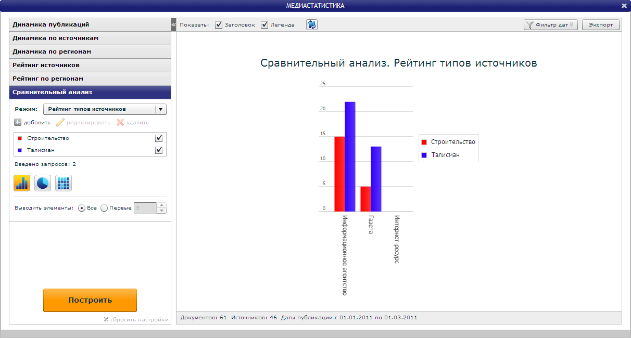
Task: Click the red Строительство swatch in query list
Action: (20, 138)
